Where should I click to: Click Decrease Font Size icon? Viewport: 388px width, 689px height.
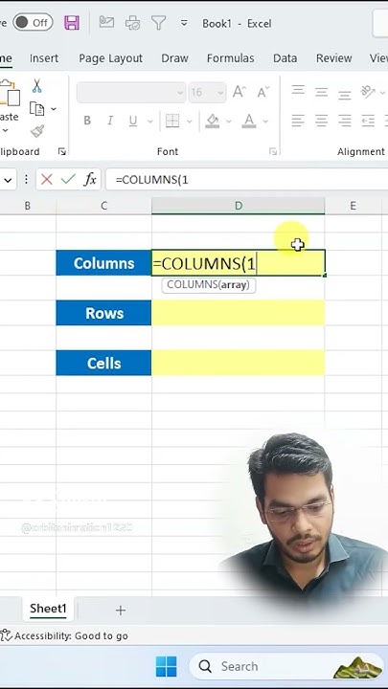(263, 92)
